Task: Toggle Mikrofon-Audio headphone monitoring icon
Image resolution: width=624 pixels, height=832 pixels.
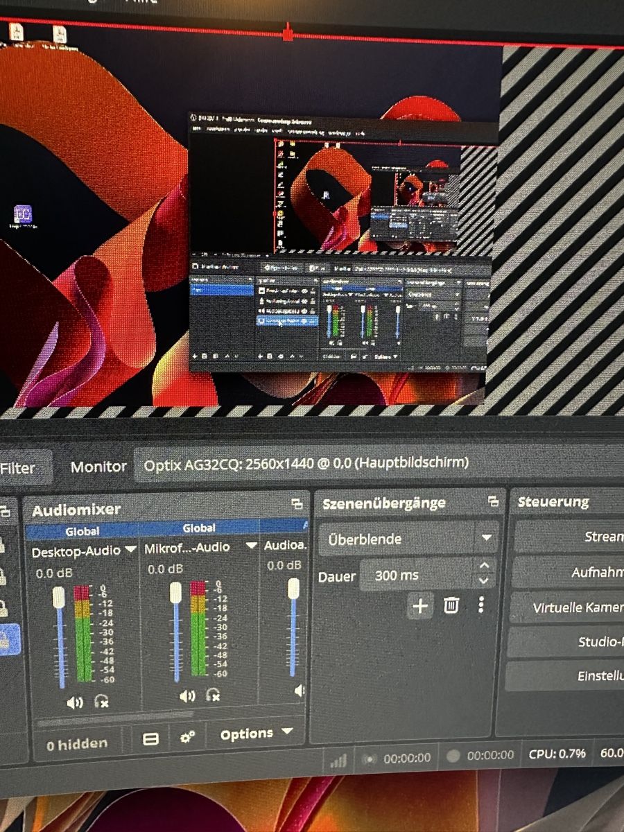Action: coord(214,695)
